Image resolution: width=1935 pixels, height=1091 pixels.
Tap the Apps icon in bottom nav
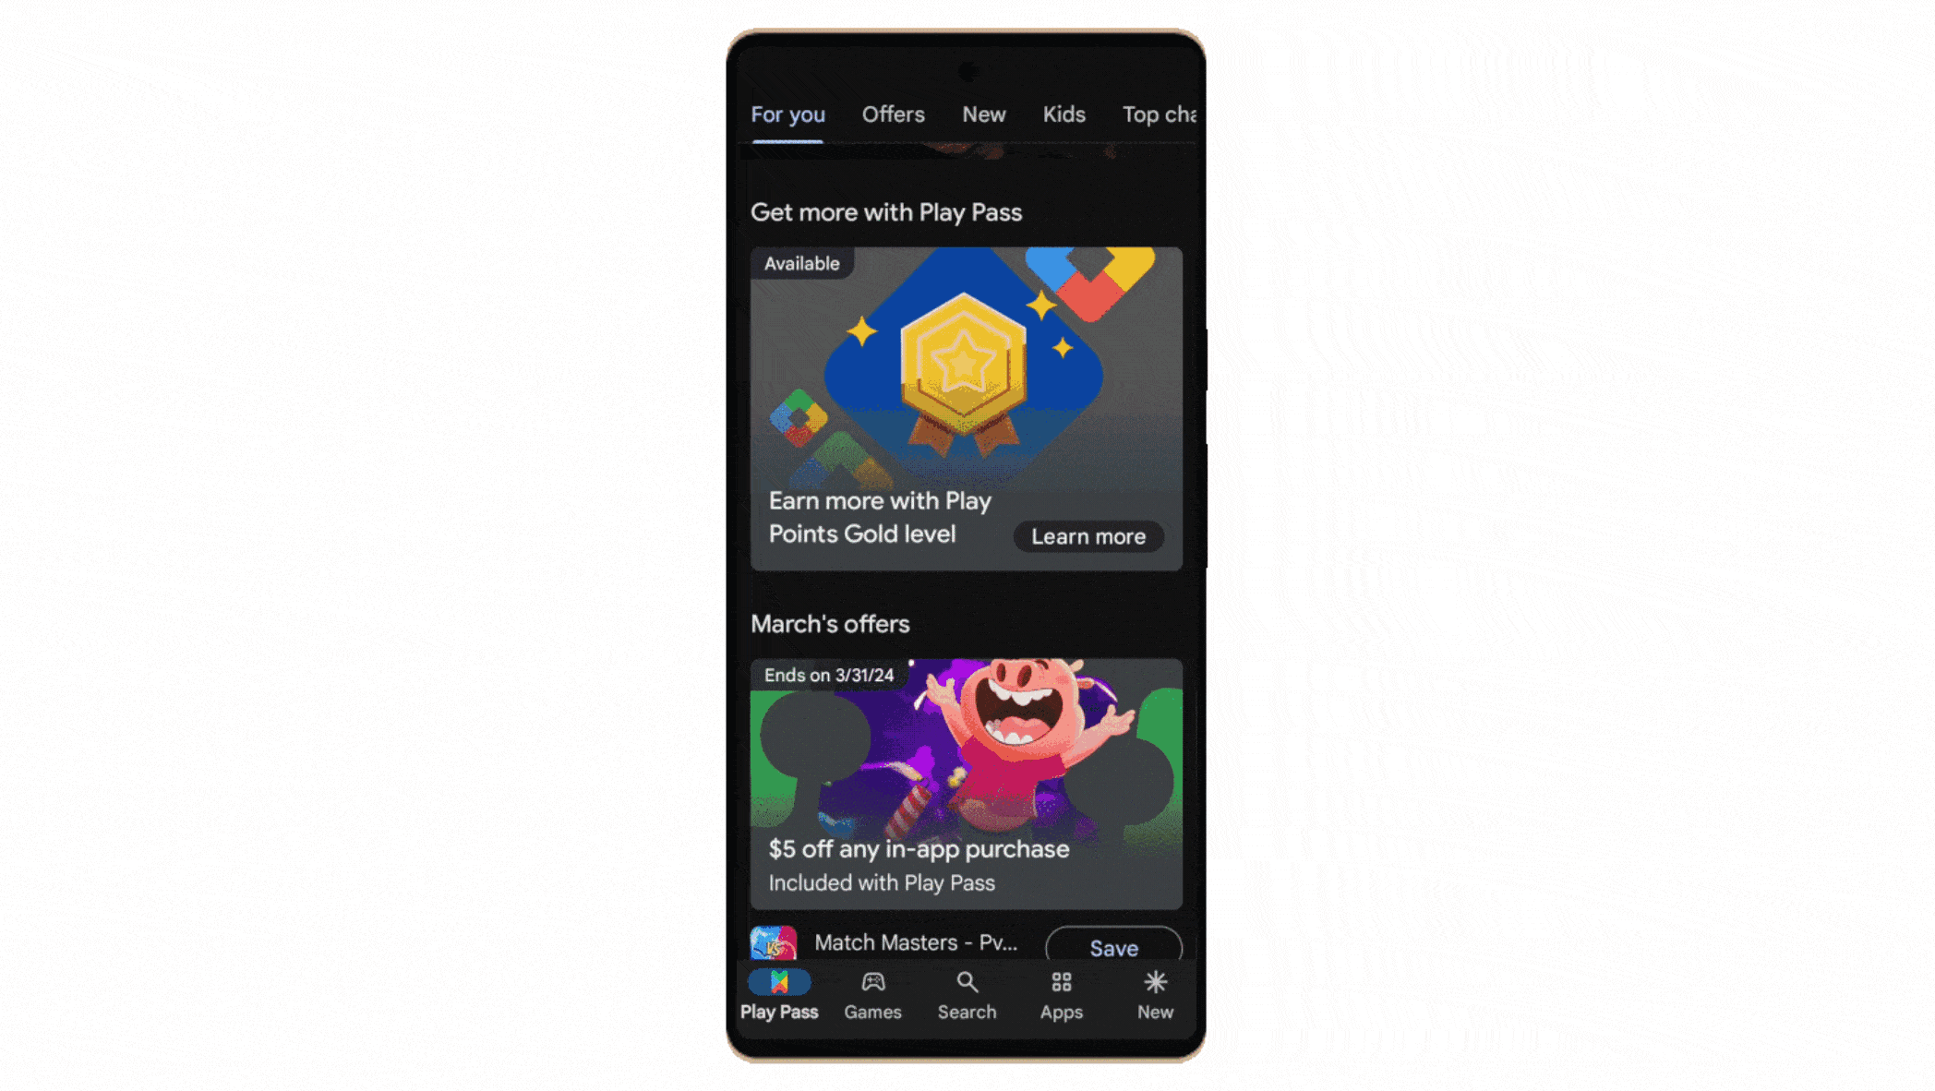tap(1061, 994)
